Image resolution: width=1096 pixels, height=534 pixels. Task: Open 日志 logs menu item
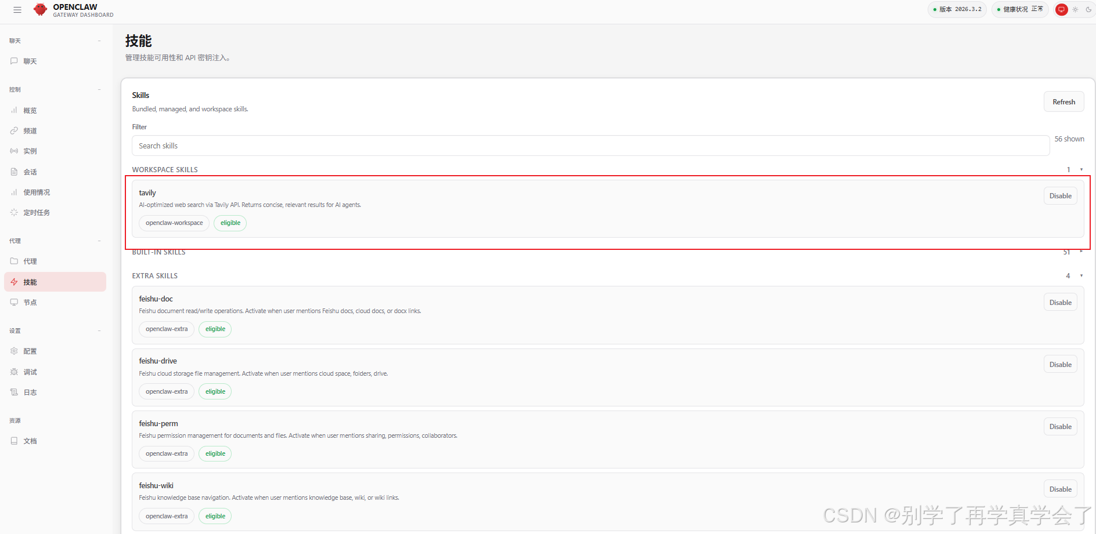55,392
